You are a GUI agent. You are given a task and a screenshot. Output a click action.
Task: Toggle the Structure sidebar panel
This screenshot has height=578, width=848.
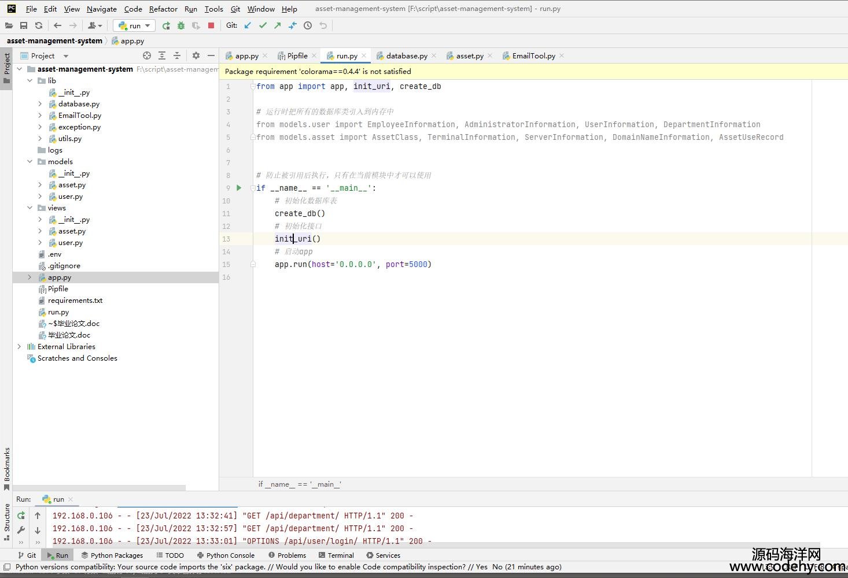(6, 521)
